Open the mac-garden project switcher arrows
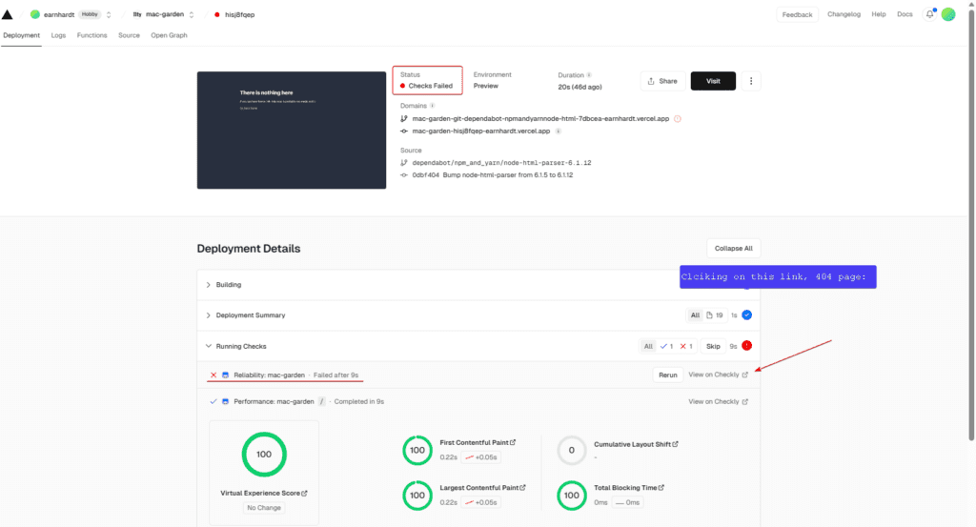This screenshot has width=976, height=527. point(192,14)
